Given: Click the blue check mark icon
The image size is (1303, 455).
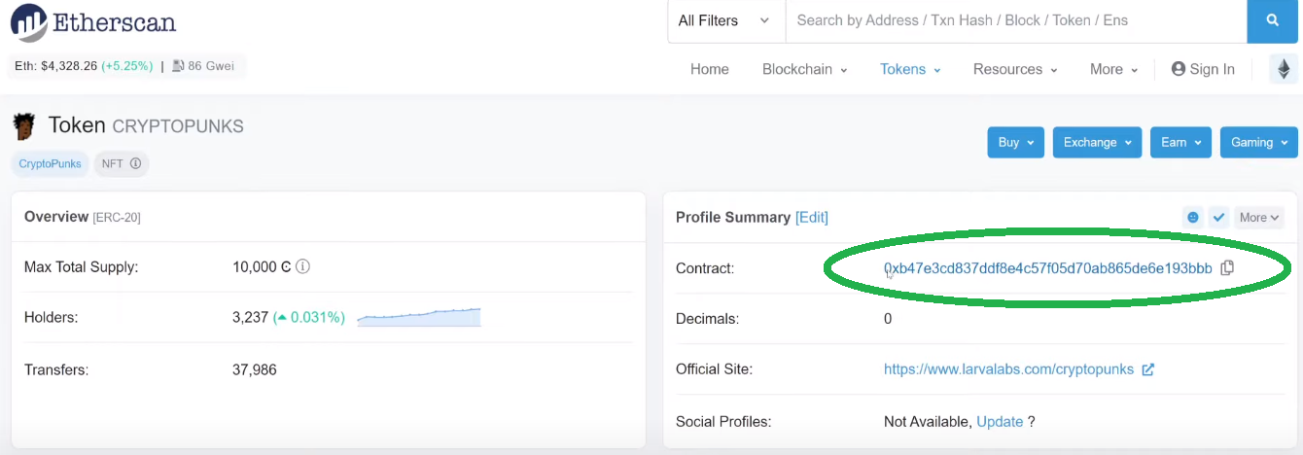Looking at the screenshot, I should [1218, 218].
